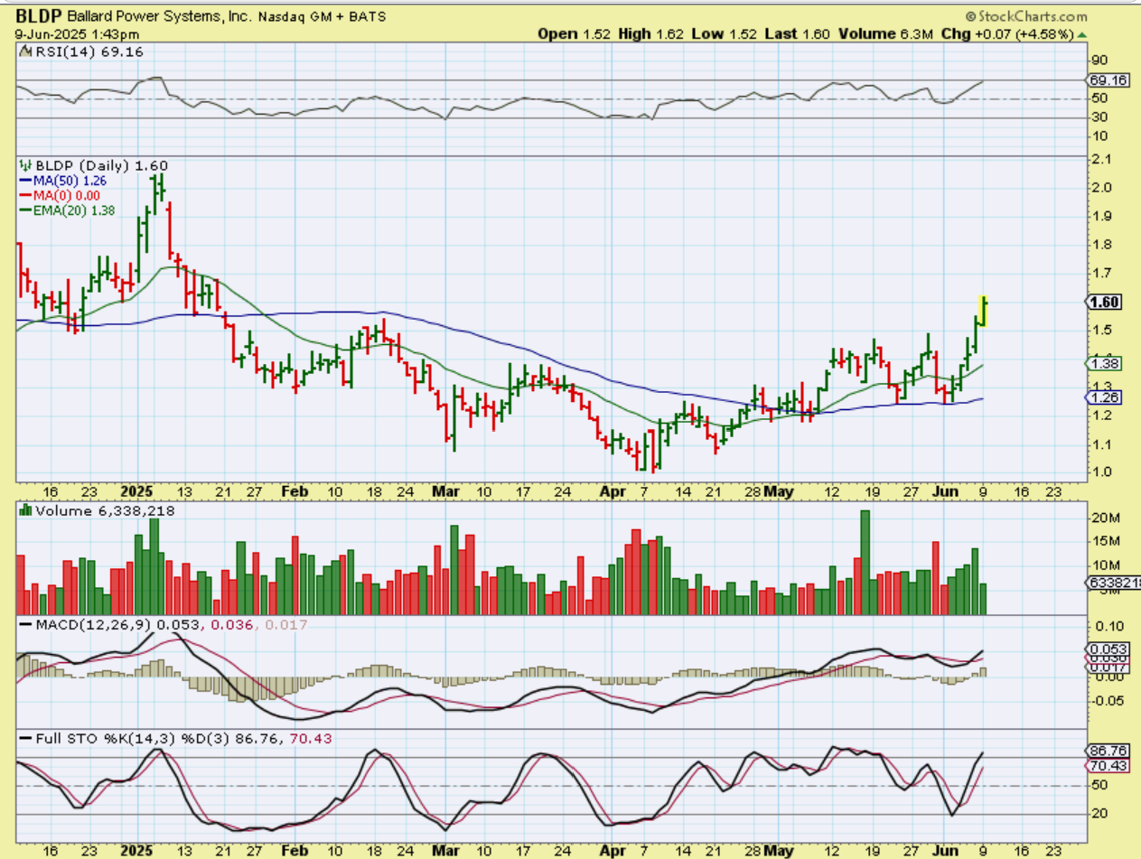This screenshot has height=859, width=1141.
Task: Click the 90 level on RSI axis
Action: click(x=1099, y=61)
